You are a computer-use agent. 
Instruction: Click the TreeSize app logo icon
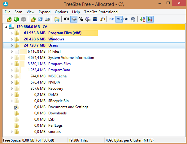pos(6,4)
